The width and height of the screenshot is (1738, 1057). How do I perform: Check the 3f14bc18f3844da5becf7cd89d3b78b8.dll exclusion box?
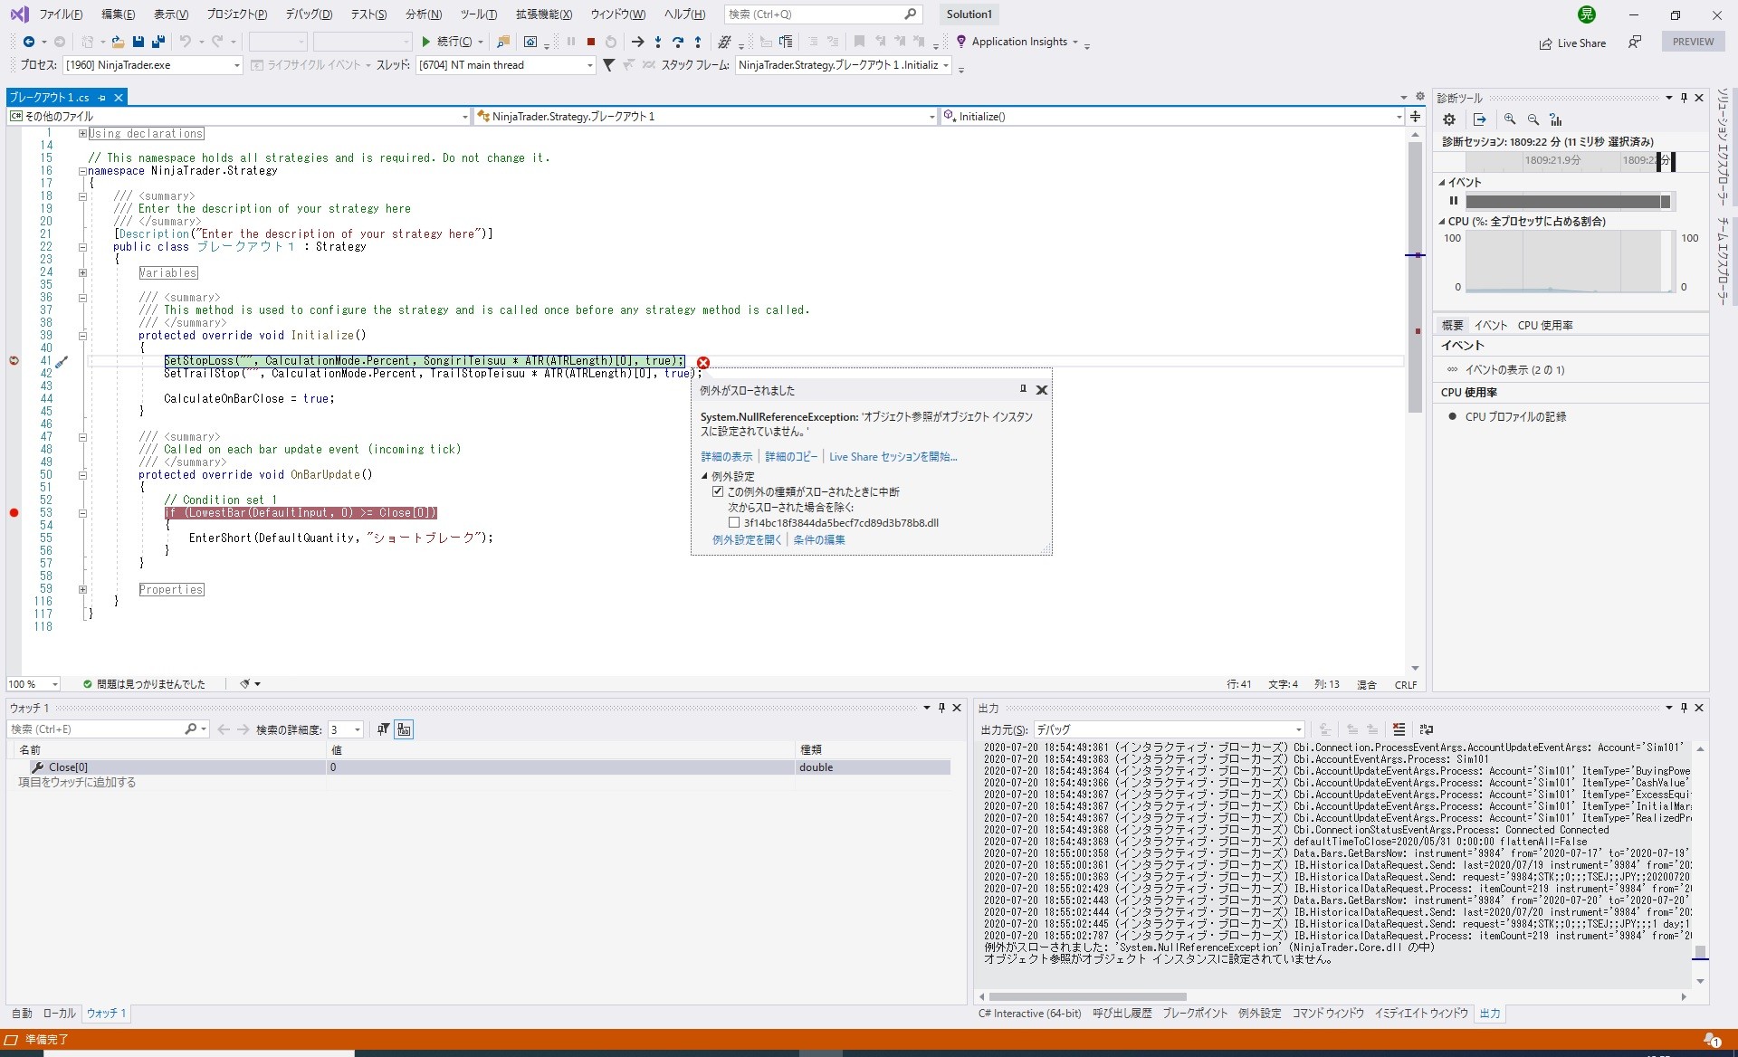[x=734, y=523]
